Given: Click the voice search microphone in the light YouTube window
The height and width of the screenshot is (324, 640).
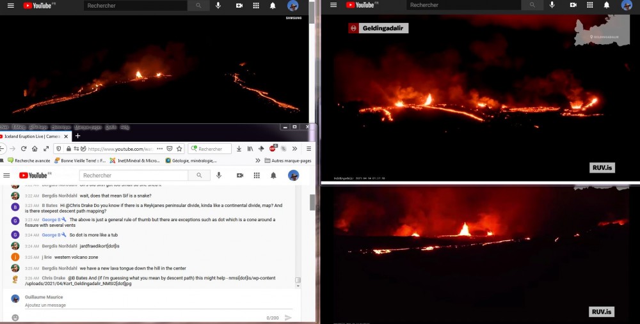Looking at the screenshot, I should pos(218,176).
